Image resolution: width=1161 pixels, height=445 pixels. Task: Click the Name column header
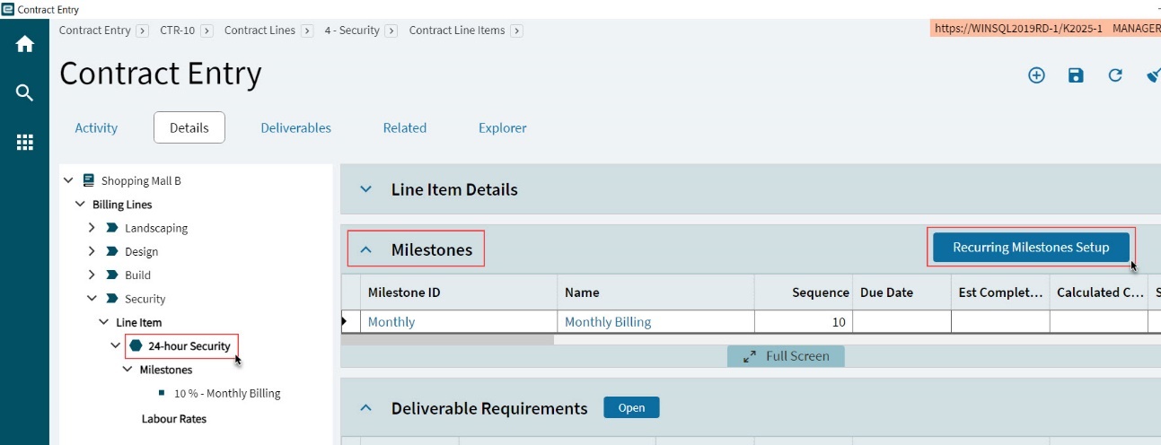(655, 292)
